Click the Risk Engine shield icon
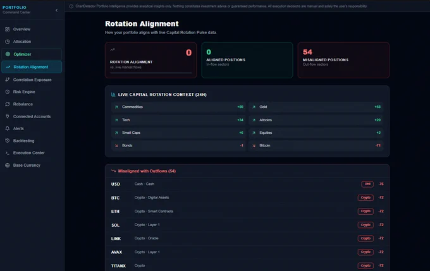 [x=8, y=92]
